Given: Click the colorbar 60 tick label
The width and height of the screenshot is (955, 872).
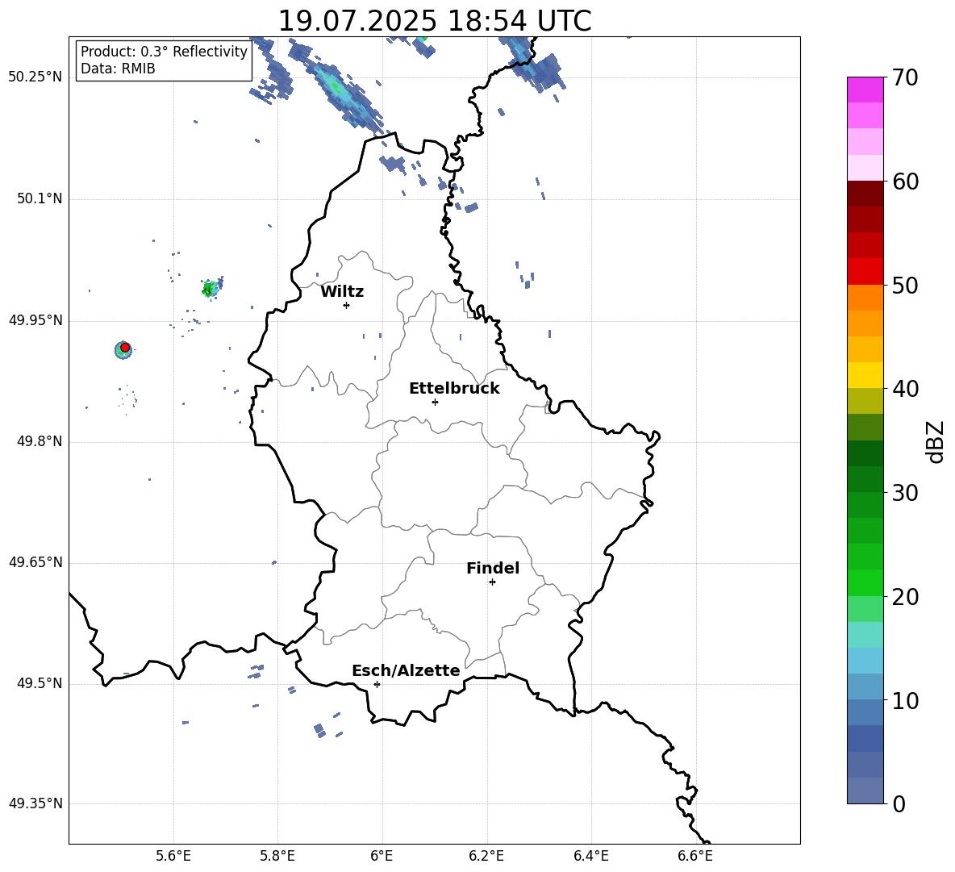Looking at the screenshot, I should tap(905, 181).
